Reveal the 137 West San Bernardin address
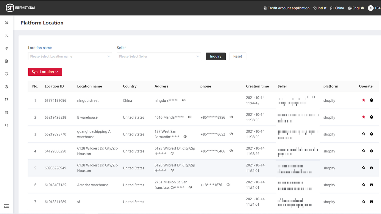The height and width of the screenshot is (214, 381). tap(185, 137)
